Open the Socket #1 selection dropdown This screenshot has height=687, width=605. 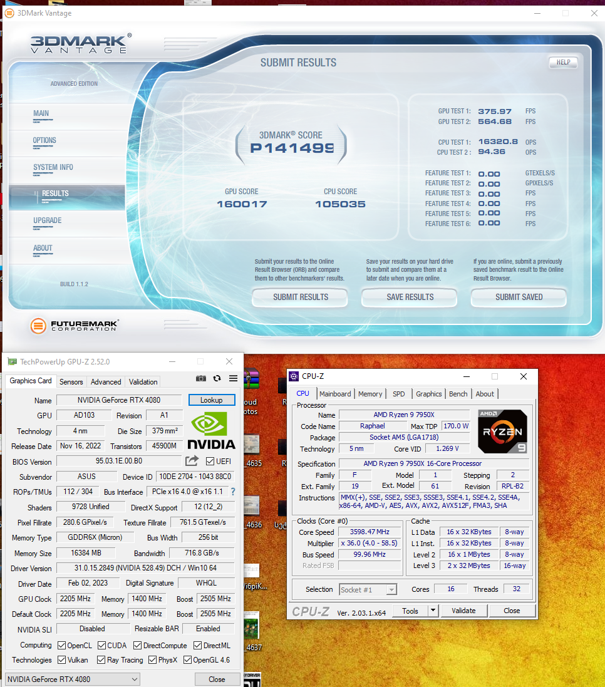pyautogui.click(x=368, y=590)
